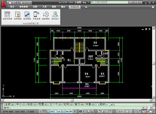This screenshot has width=156, height=114.
Task: Open the SteeringWheels icon in status bar
Action: tap(107, 112)
